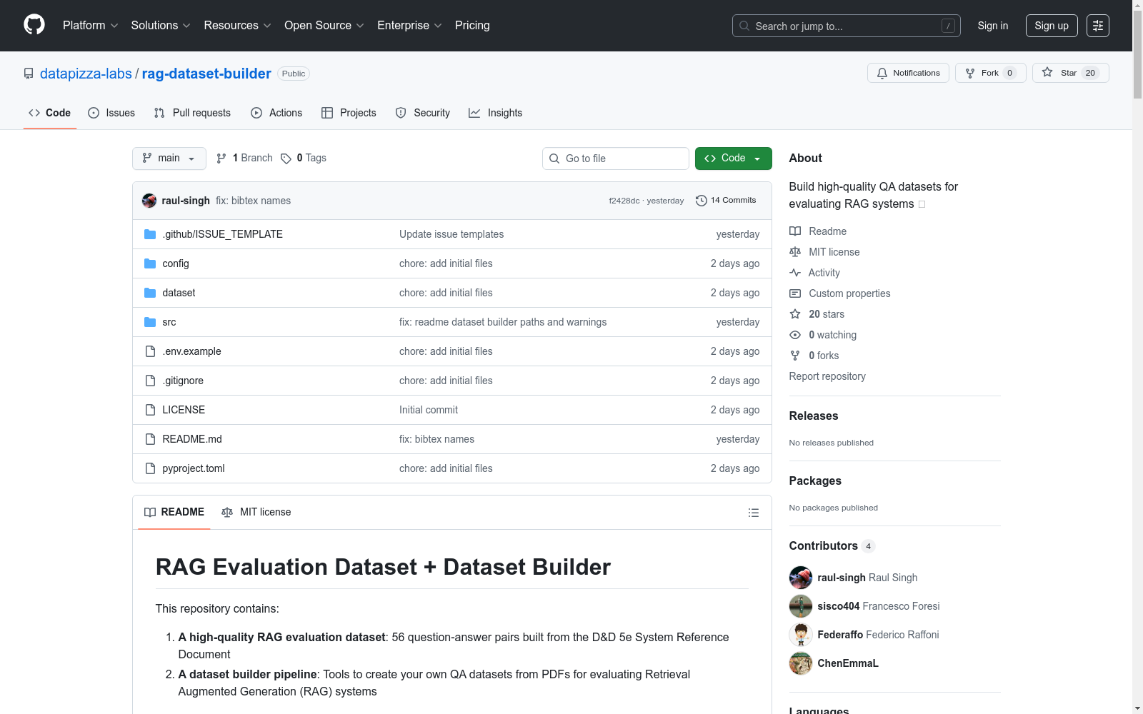
Task: Open commit f2428dc hash link
Action: [624, 201]
